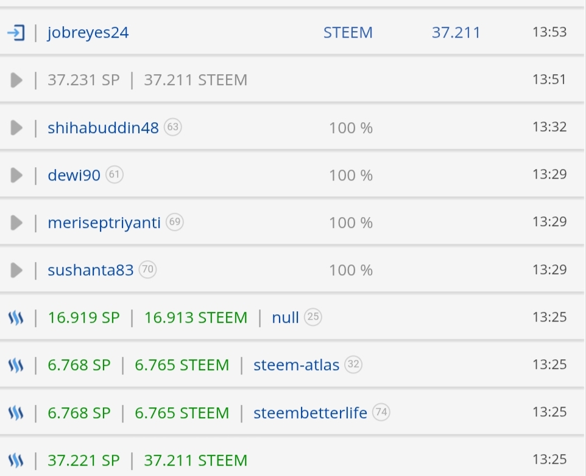Viewport: 586px width, 476px height.
Task: Click the 13:51 timestamp
Action: (549, 80)
